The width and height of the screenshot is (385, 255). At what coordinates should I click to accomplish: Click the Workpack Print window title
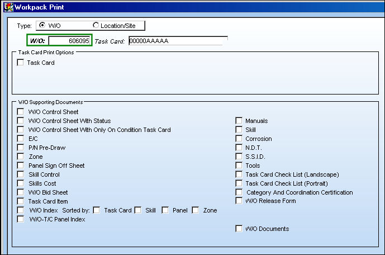(39, 7)
